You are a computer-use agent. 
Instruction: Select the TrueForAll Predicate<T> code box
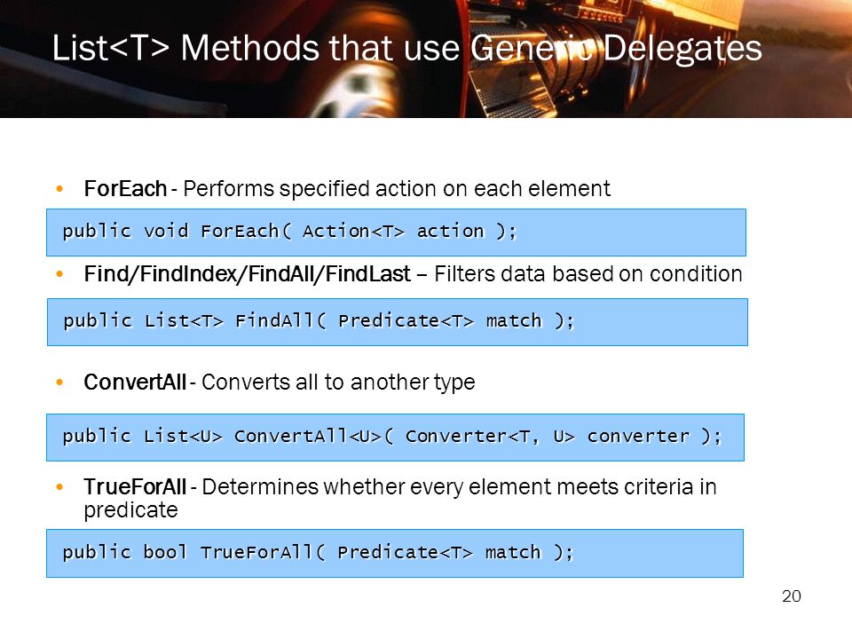point(395,553)
